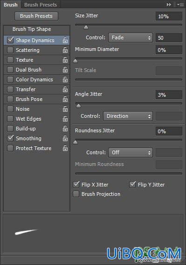This screenshot has width=186, height=265.
Task: Click the Color Dynamics lock icon
Action: click(x=65, y=79)
